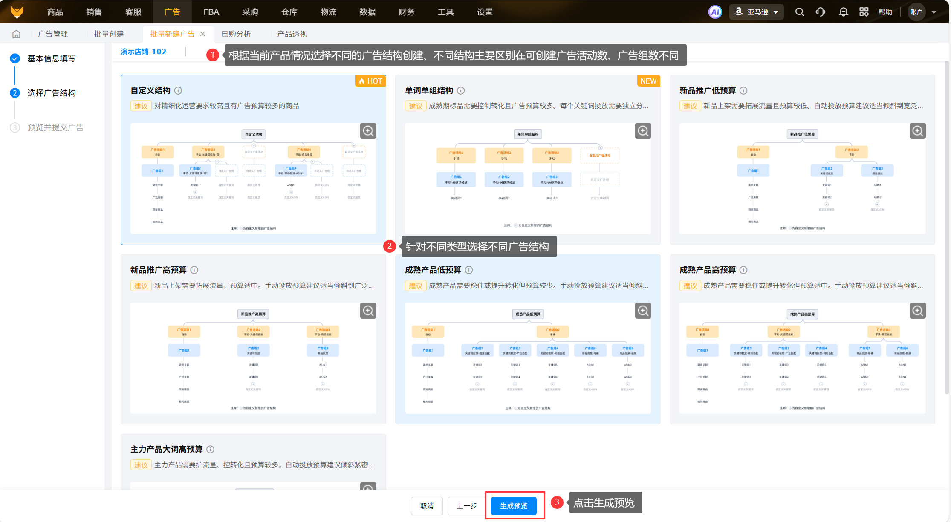951x522 pixels.
Task: Go to the home icon in the tab bar
Action: [16, 34]
